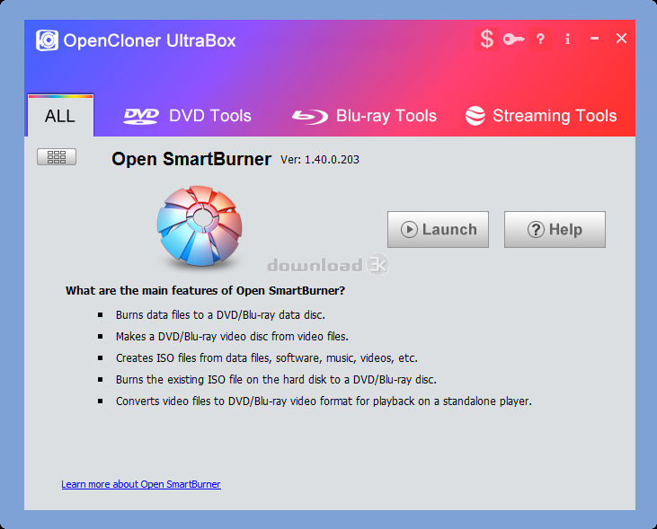Switch to the DVD Tools tab
657x529 pixels.
point(187,116)
